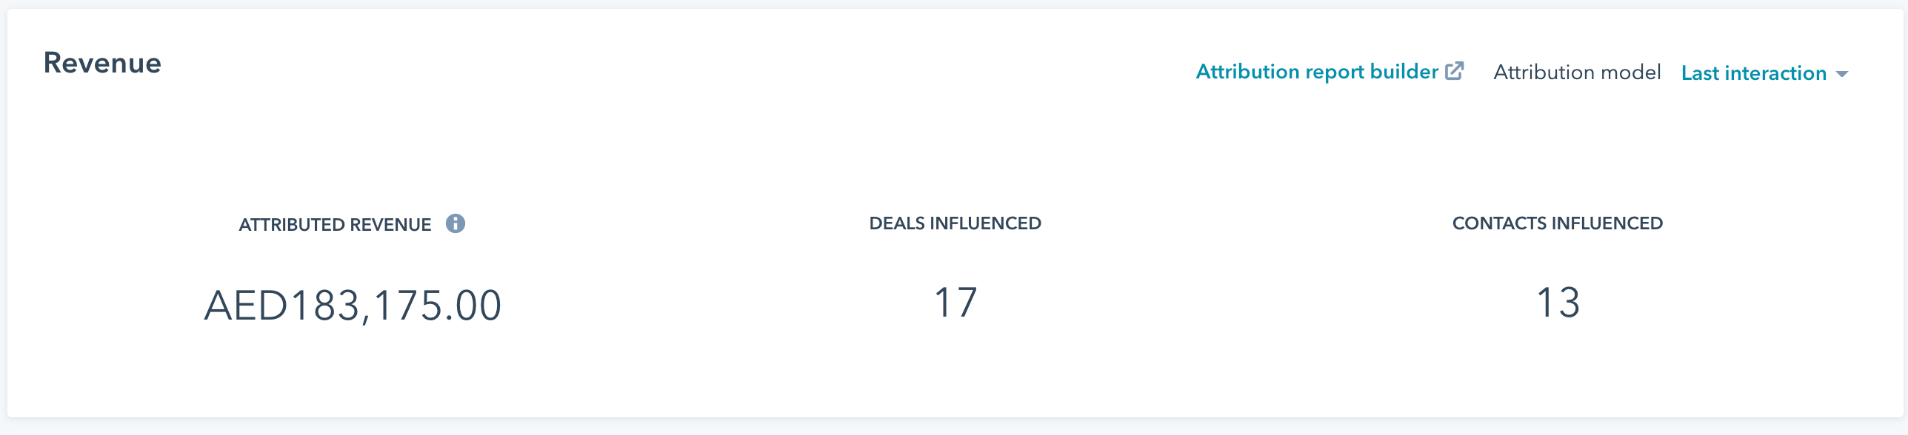Click the small triangle beside Last interaction
Image resolution: width=1908 pixels, height=435 pixels.
[x=1842, y=74]
